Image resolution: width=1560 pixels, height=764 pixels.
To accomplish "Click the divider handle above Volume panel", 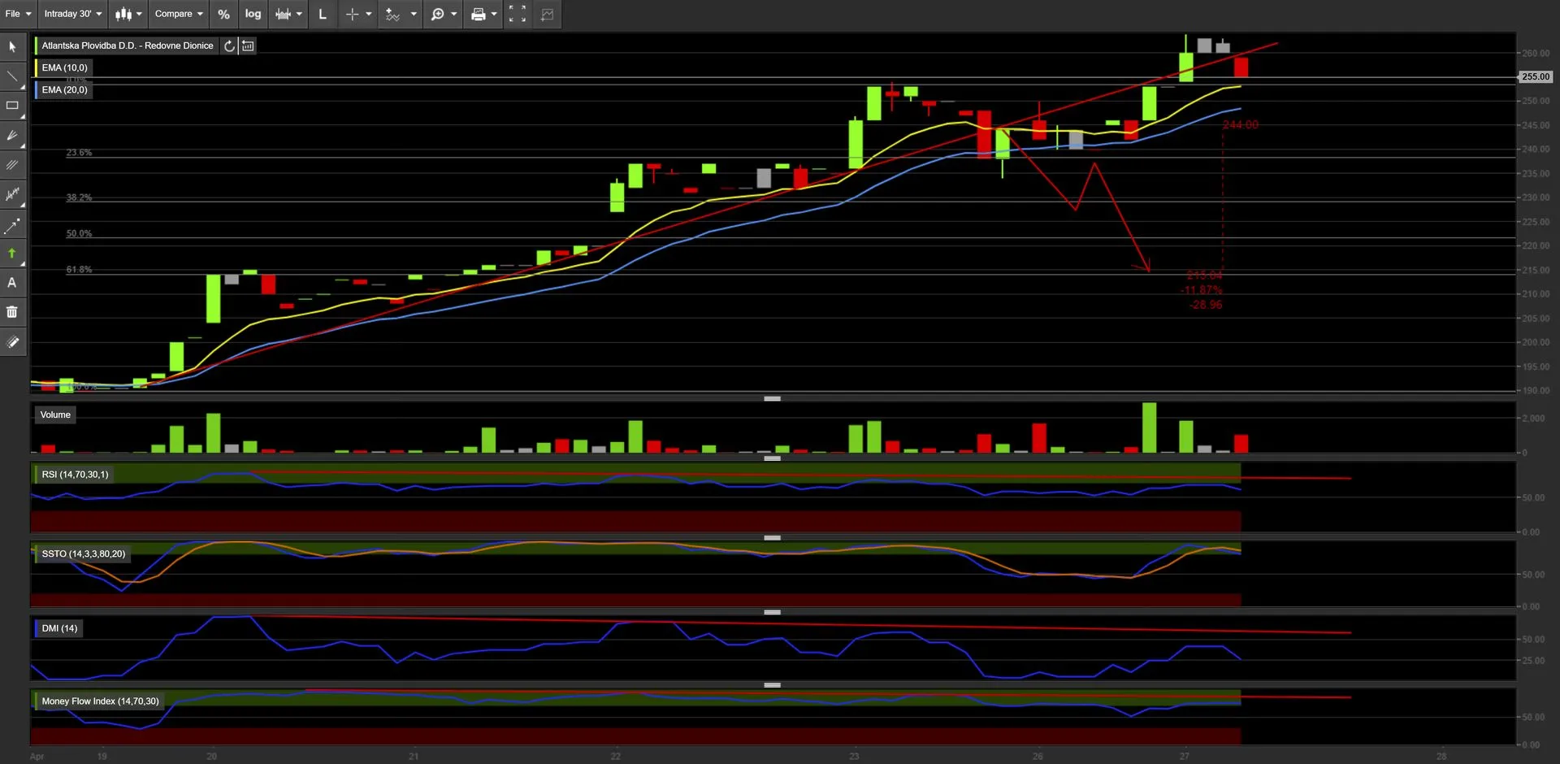I will (773, 399).
